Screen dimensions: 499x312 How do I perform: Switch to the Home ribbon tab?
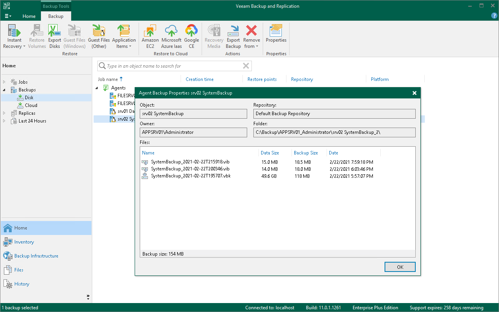[29, 16]
